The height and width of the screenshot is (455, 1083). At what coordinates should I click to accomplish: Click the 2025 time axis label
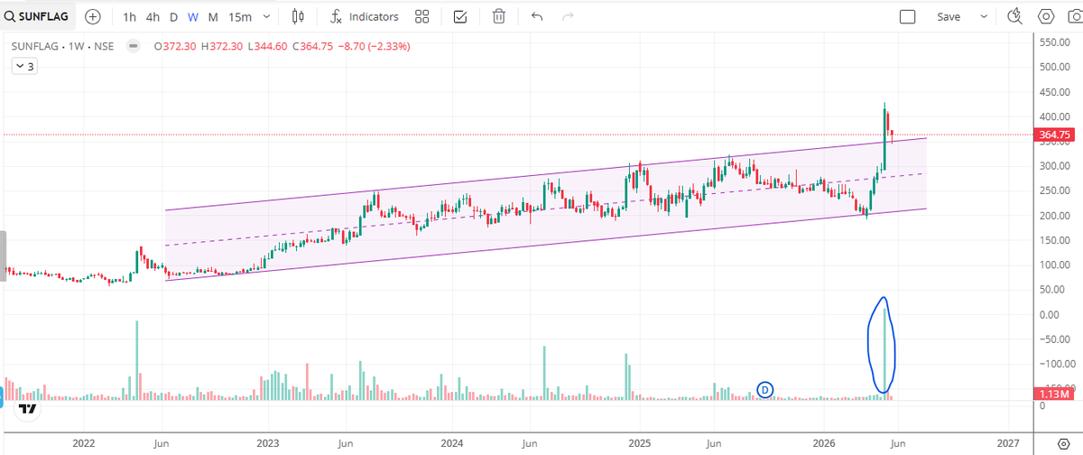[639, 442]
